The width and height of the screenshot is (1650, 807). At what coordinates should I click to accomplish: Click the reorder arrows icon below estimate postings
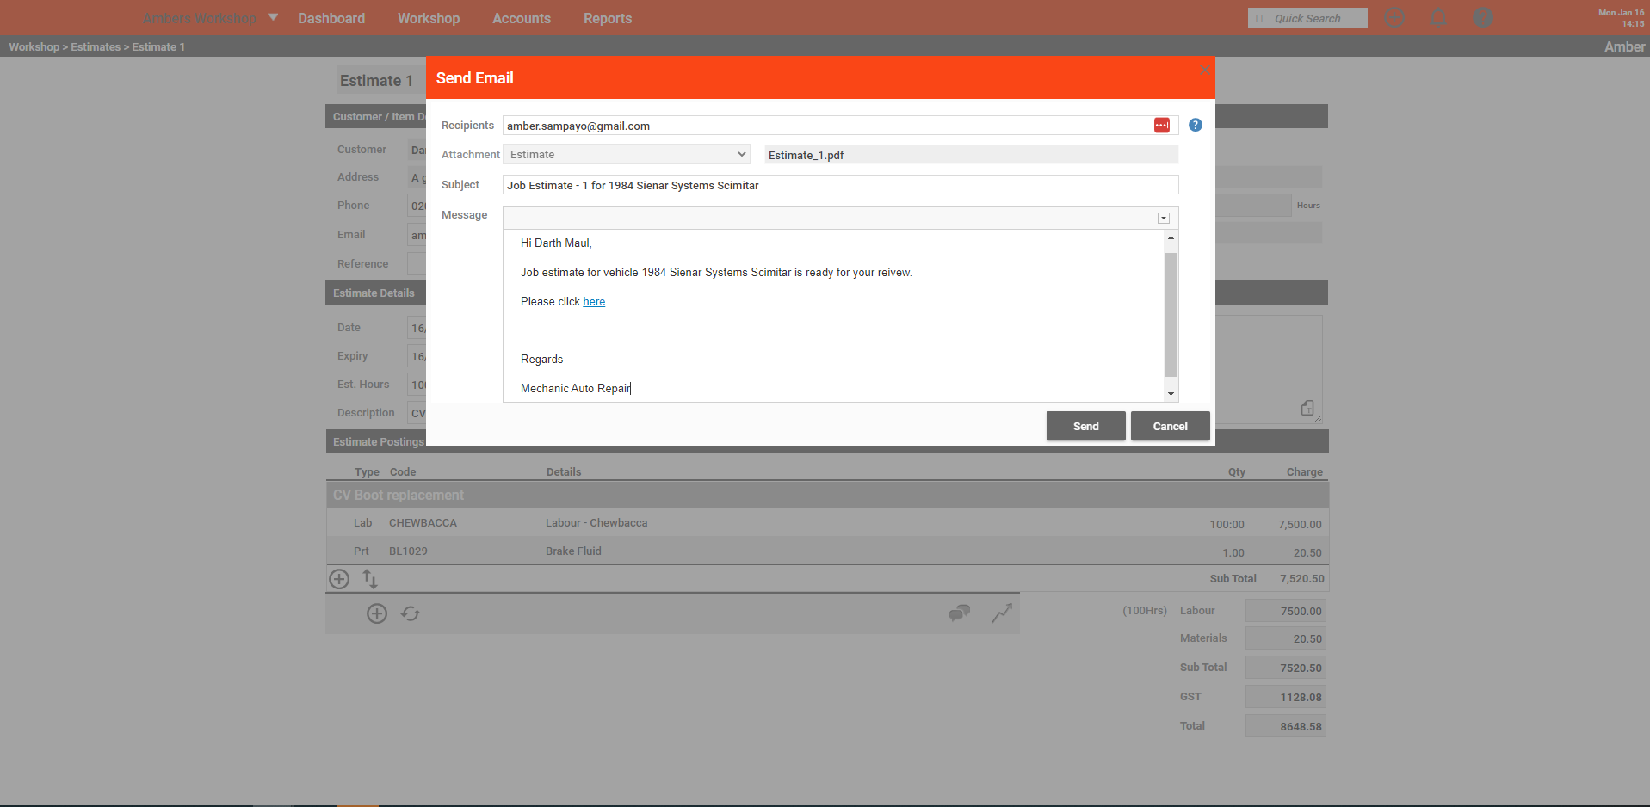pyautogui.click(x=369, y=579)
